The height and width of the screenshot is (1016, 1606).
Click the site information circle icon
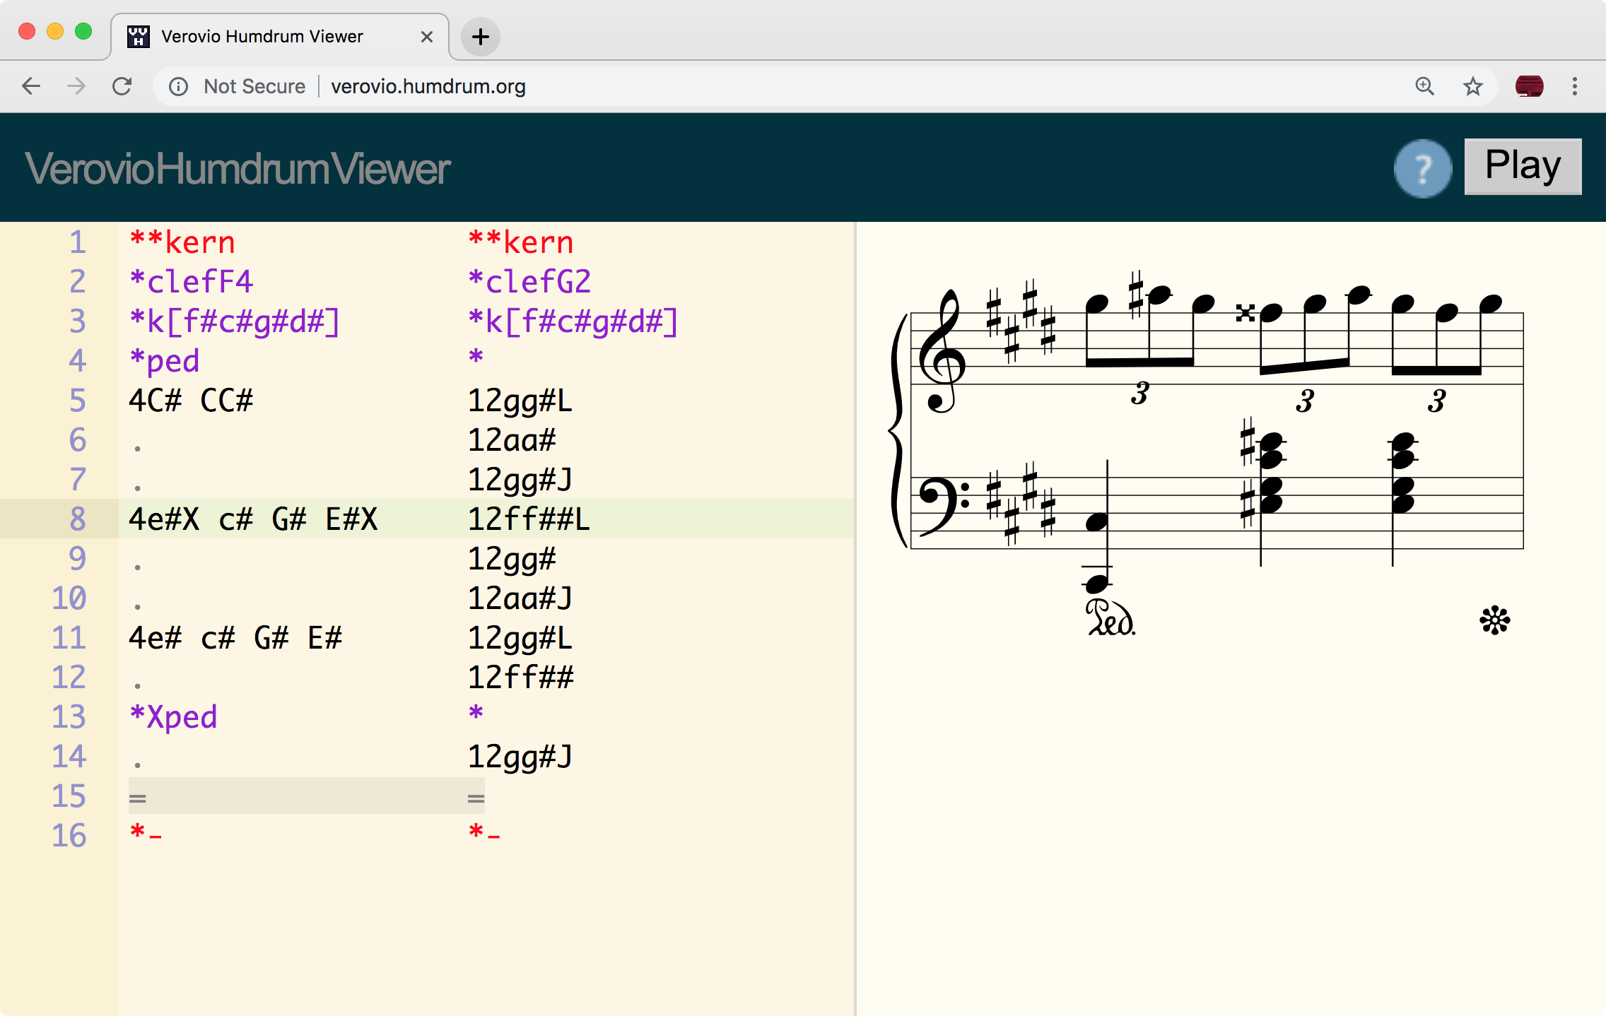pos(177,86)
